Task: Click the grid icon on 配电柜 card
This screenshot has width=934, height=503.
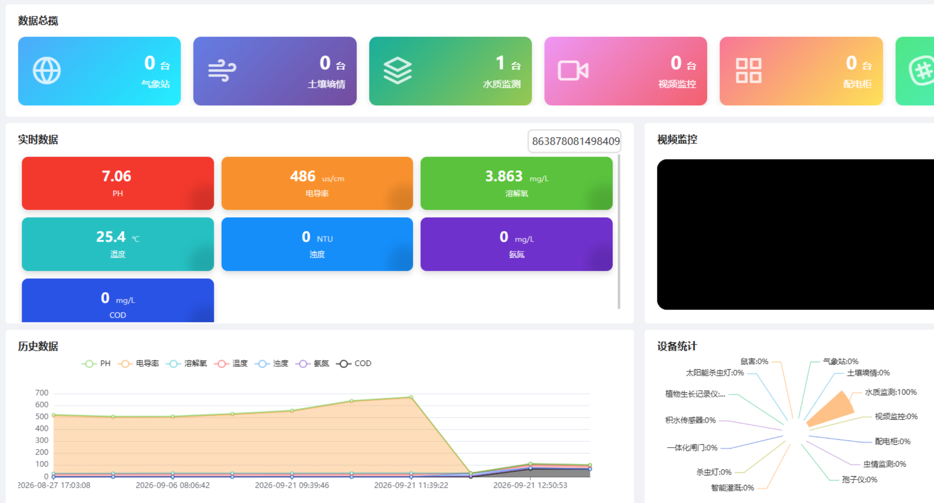Action: pyautogui.click(x=749, y=70)
